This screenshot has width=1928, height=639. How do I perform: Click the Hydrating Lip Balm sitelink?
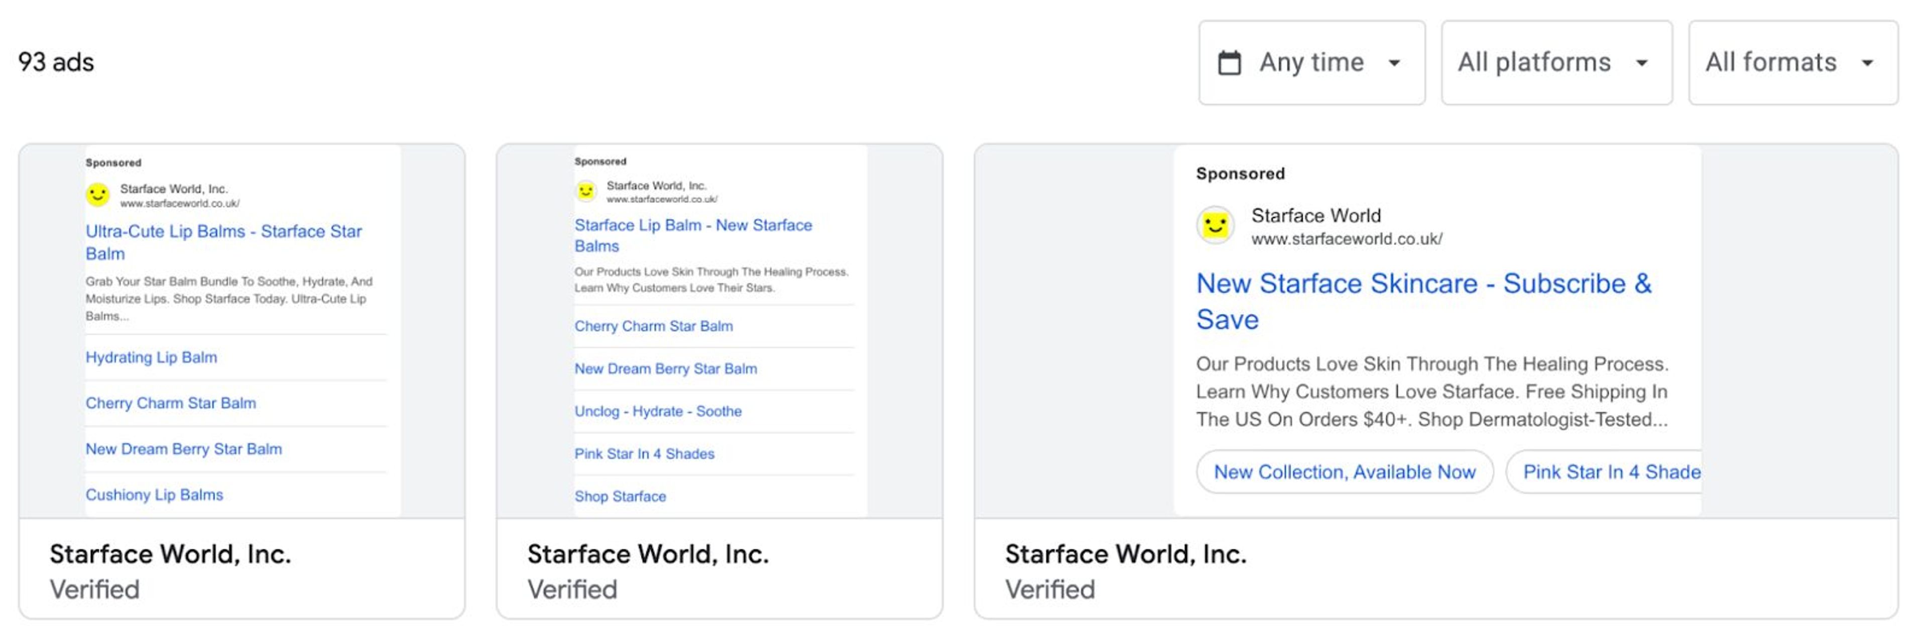(151, 357)
